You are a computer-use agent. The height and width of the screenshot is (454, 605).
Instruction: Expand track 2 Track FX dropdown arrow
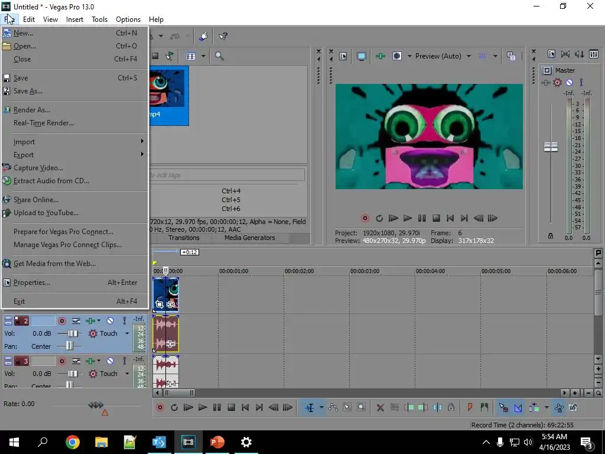(99, 321)
